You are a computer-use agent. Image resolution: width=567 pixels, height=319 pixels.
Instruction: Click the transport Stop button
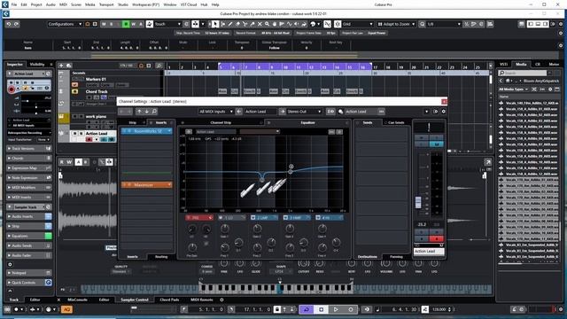321,309
